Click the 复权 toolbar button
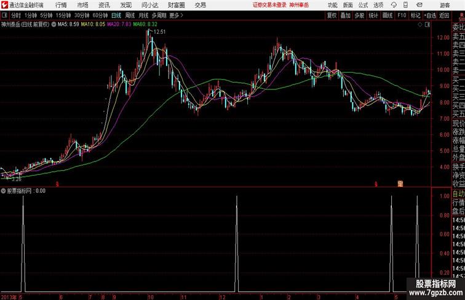The height and width of the screenshot is (300, 465). [332, 15]
